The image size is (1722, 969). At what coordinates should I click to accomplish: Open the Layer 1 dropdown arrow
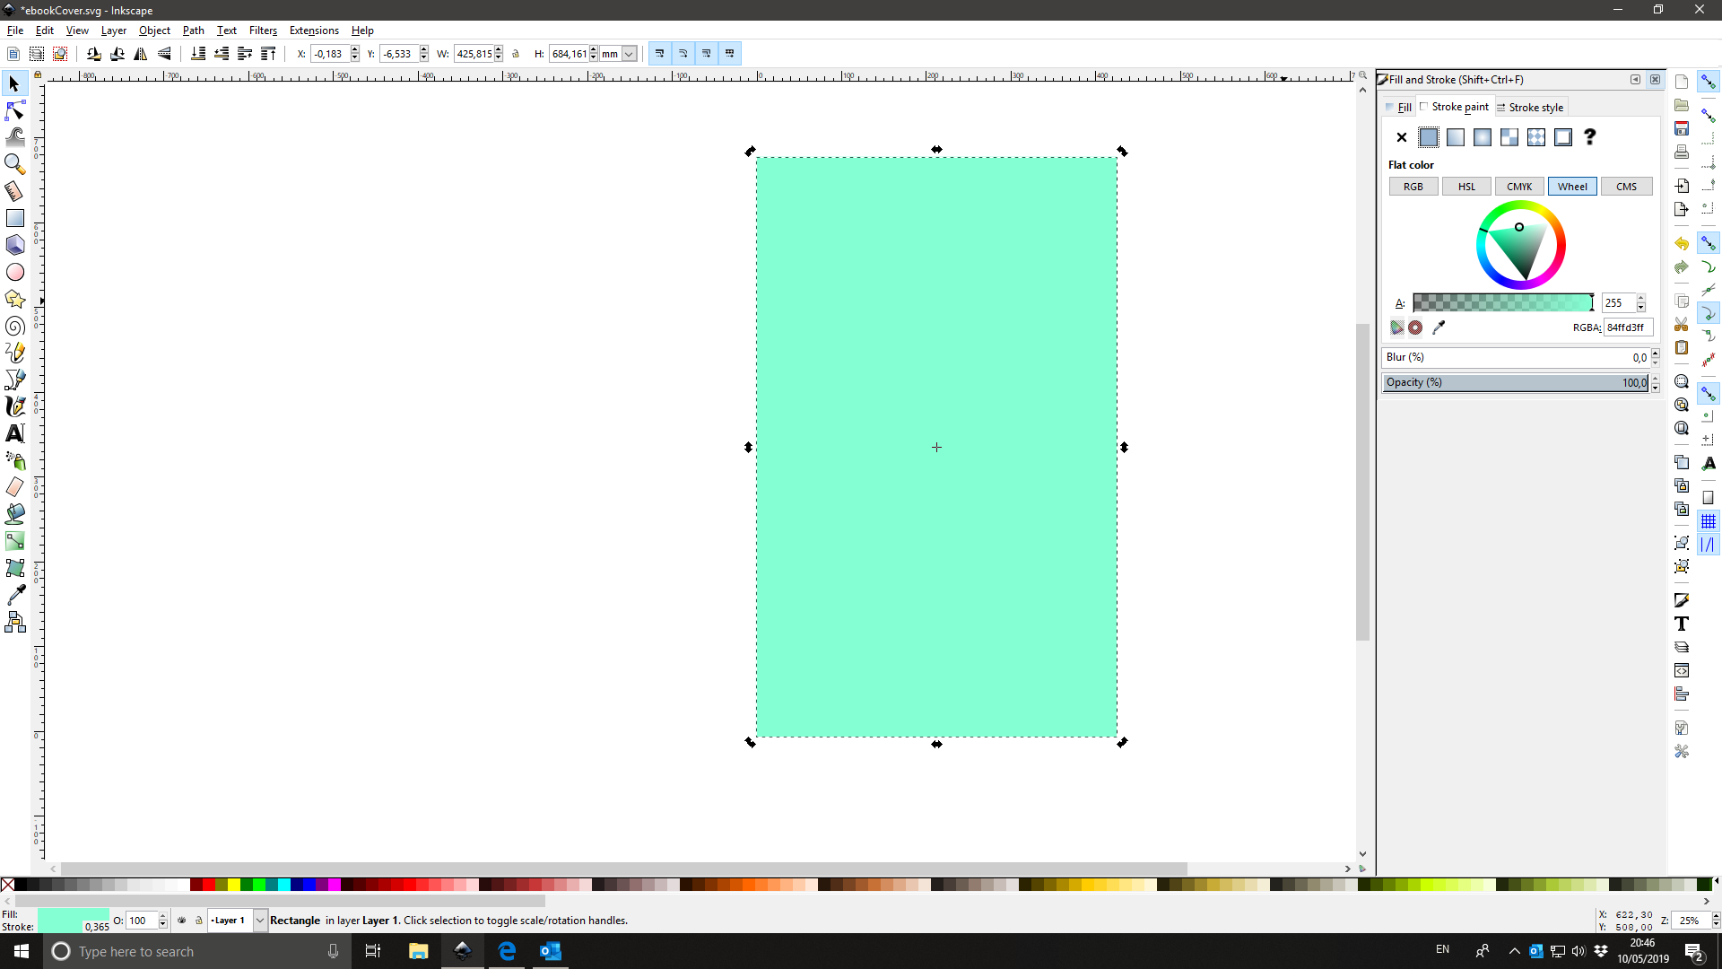(x=260, y=921)
